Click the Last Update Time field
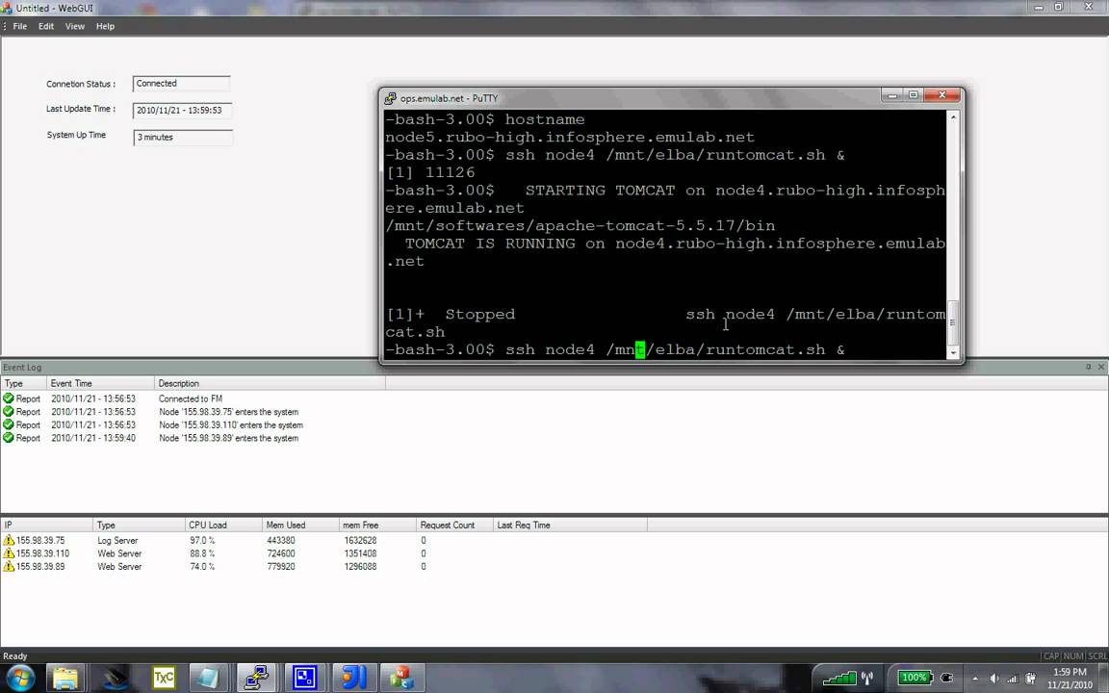This screenshot has height=693, width=1109. (183, 111)
